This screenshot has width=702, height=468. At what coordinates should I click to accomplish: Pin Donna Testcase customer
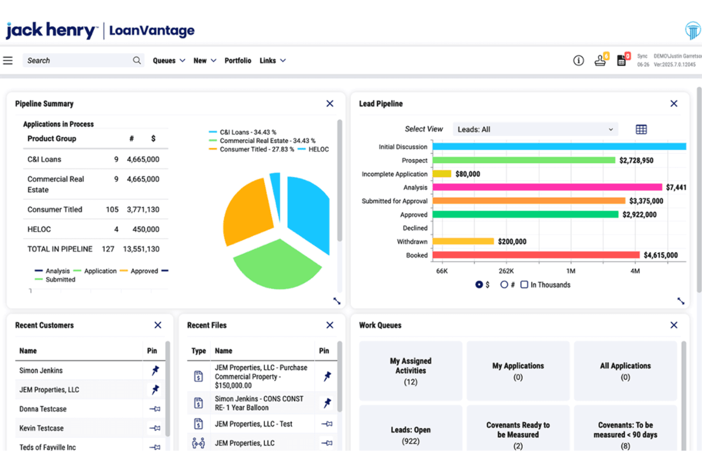[x=155, y=409]
